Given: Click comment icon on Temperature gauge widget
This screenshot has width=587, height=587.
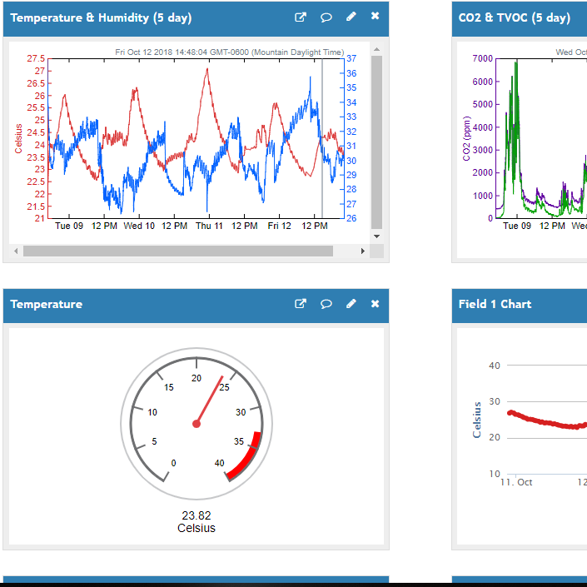Looking at the screenshot, I should click(326, 304).
